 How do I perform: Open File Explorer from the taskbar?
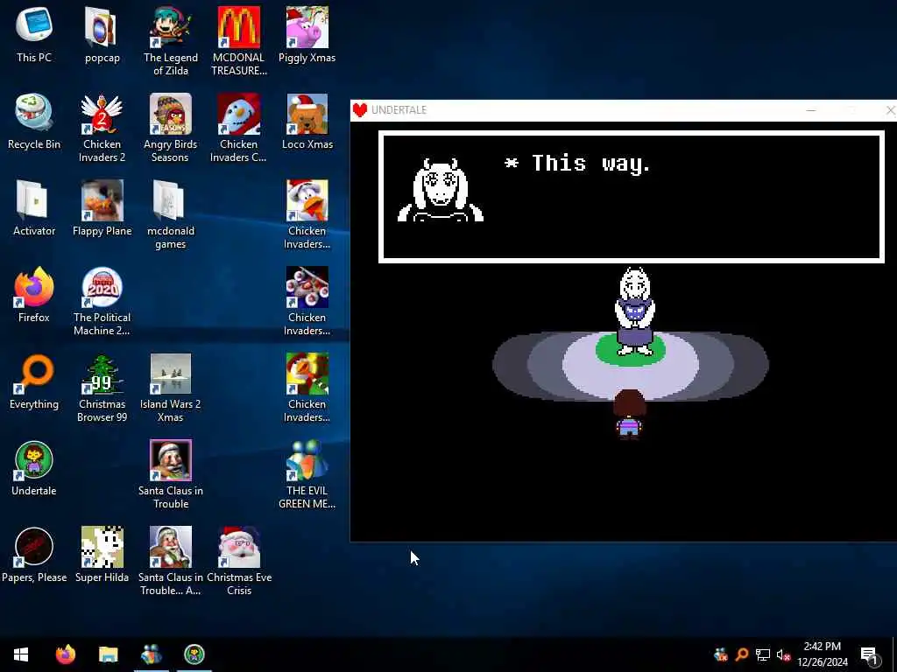(108, 654)
